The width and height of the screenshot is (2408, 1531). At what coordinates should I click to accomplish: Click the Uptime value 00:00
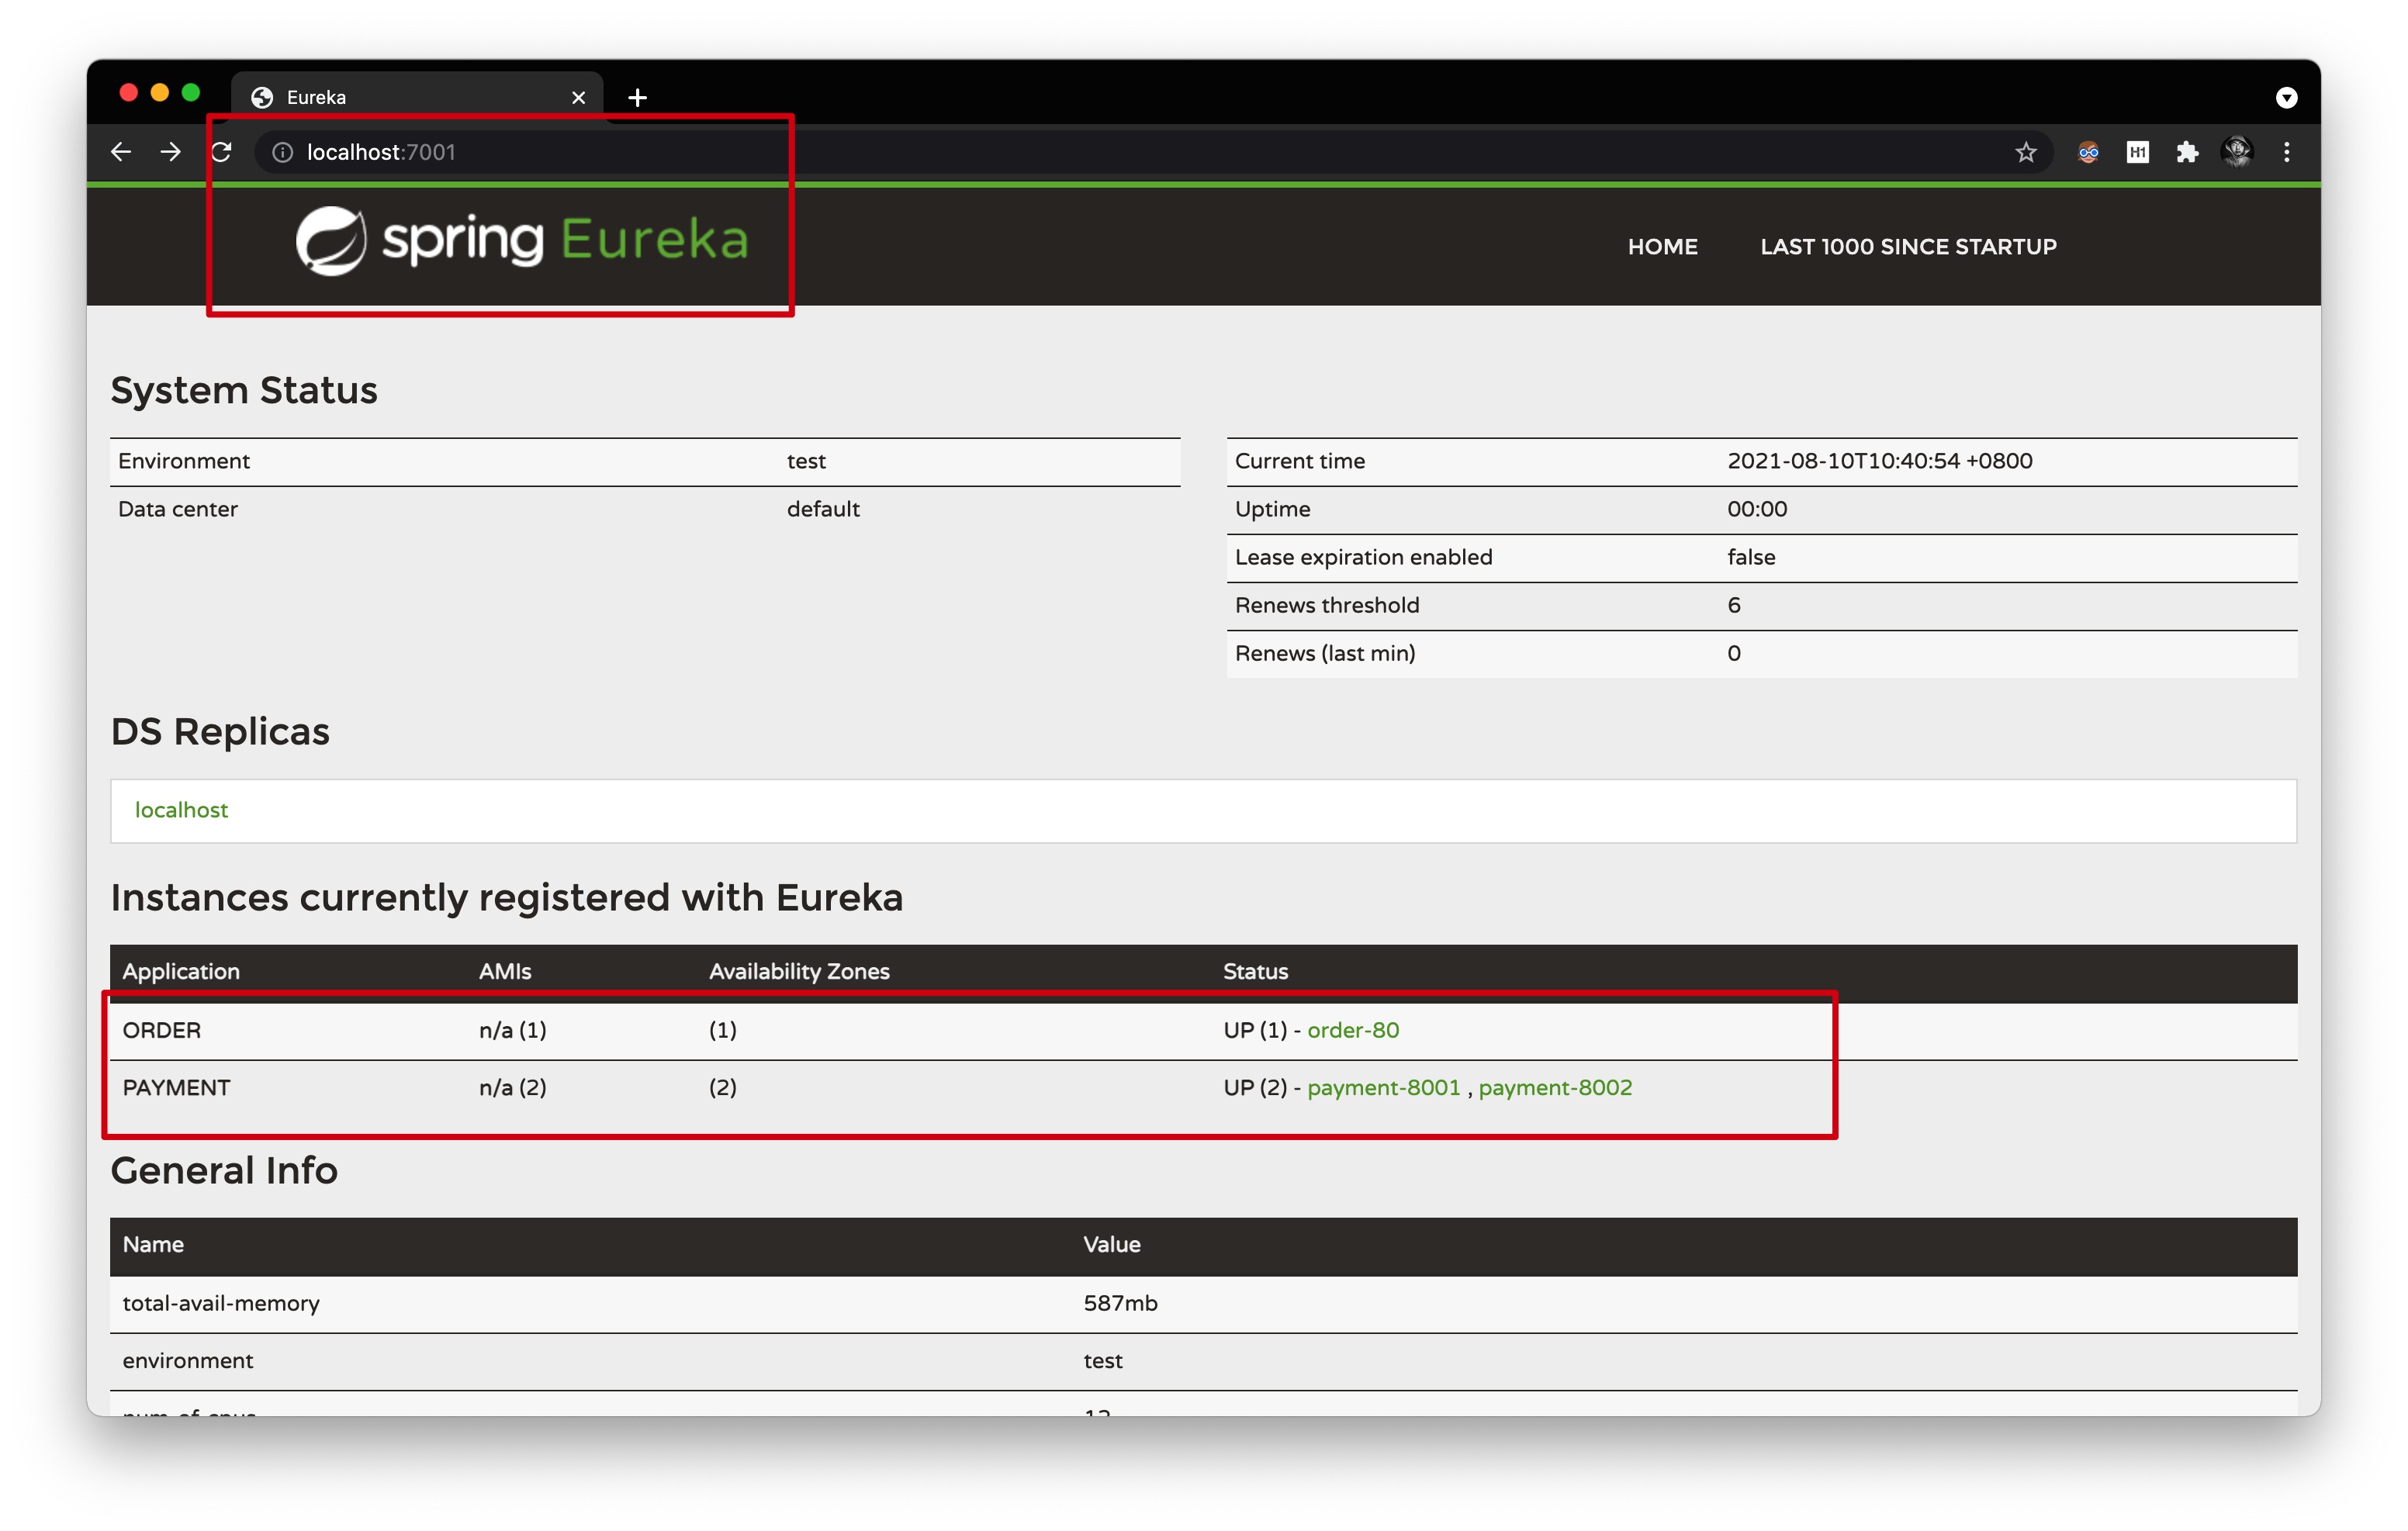tap(1757, 509)
